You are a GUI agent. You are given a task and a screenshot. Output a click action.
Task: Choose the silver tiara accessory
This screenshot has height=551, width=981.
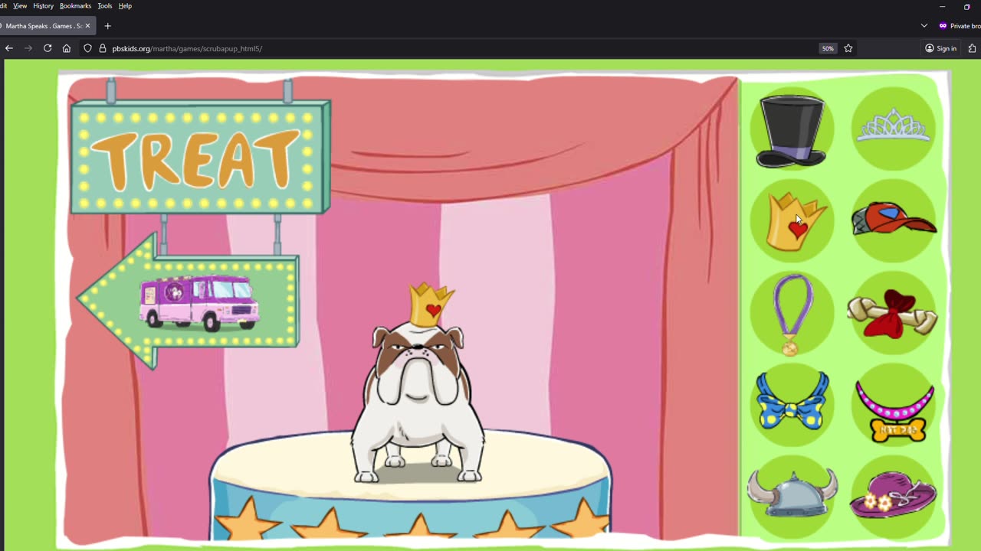coord(894,125)
